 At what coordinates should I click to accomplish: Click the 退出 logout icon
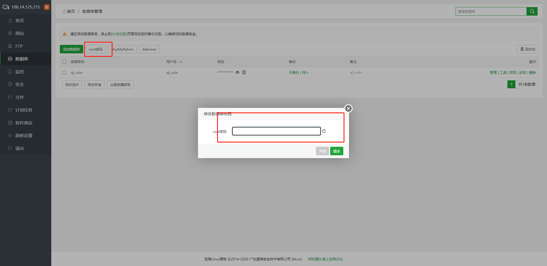point(10,148)
